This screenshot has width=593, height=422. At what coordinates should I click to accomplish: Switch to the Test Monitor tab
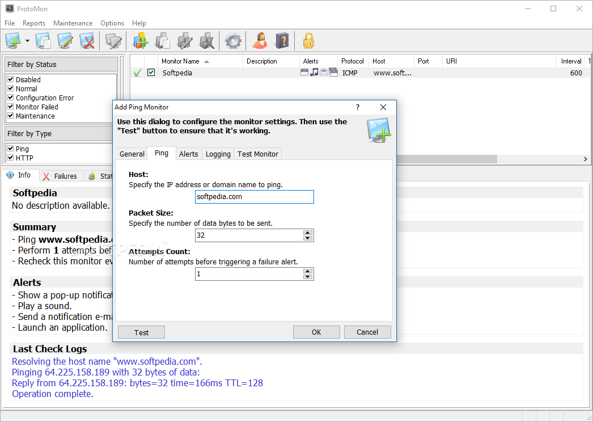coord(257,154)
